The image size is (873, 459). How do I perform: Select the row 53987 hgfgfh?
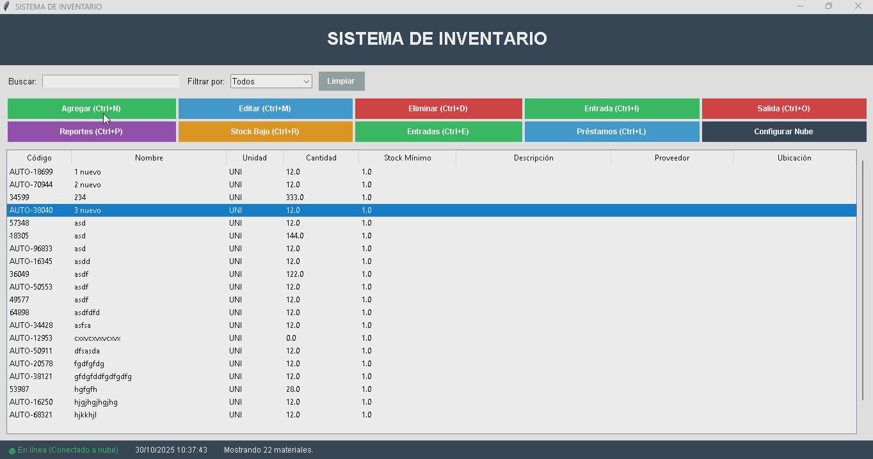96,389
